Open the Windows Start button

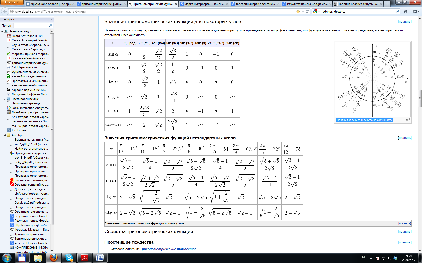click(x=7, y=258)
